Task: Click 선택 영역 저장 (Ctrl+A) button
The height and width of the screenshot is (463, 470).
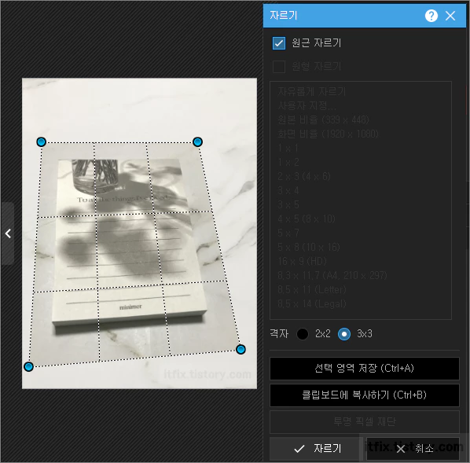Action: pyautogui.click(x=365, y=368)
